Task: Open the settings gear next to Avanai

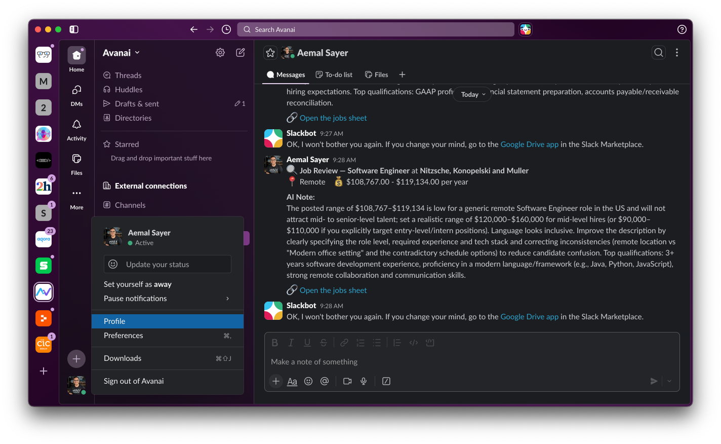Action: 220,52
